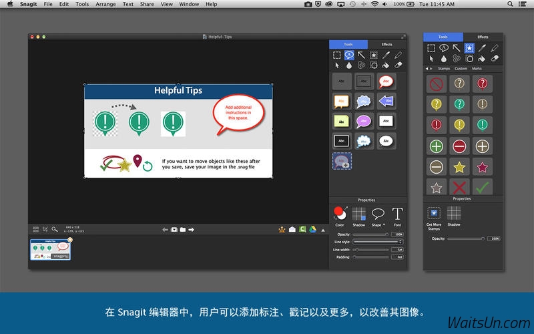
Task: Share to Camtasia using the green C icon
Action: (x=302, y=229)
